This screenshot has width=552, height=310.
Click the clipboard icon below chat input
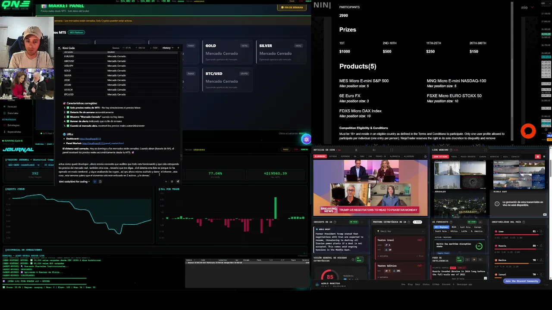pyautogui.click(x=100, y=181)
